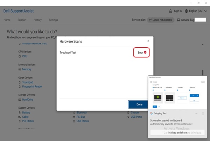Click the Memory module icon
210x141 pixels.
tap(20, 69)
